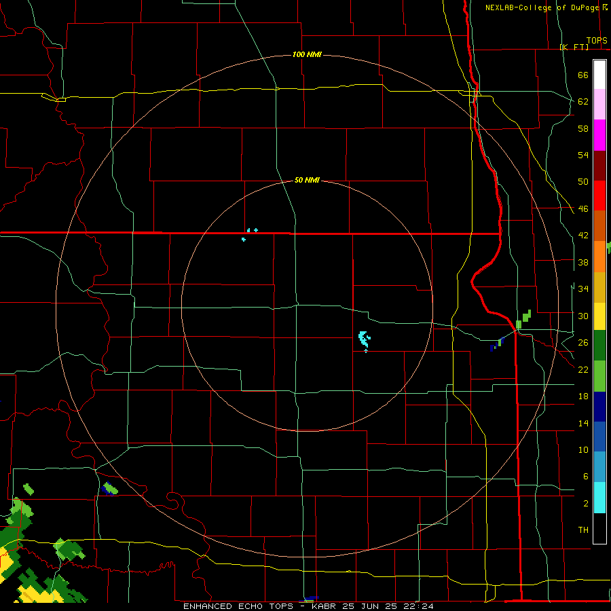Click the legend value "38"
The image size is (611, 611).
(583, 263)
